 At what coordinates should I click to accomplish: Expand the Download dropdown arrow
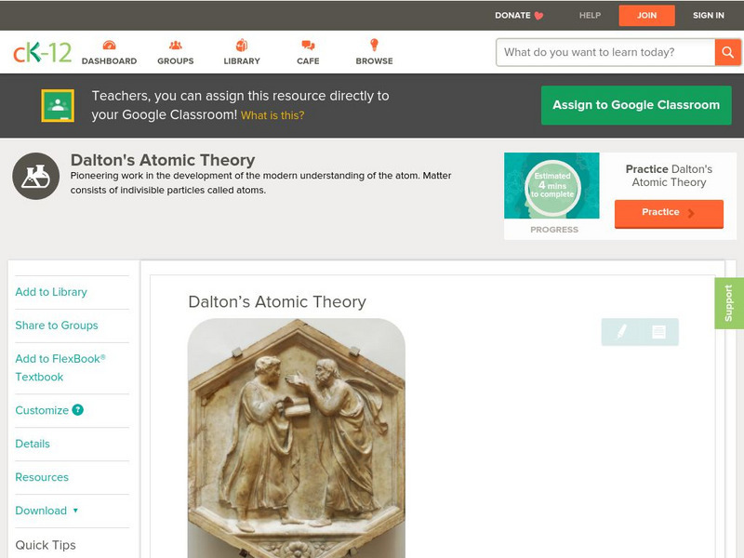click(x=75, y=511)
